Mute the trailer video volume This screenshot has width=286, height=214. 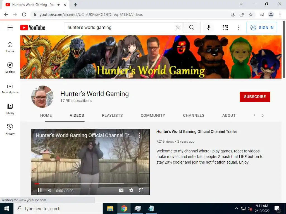coord(49,190)
